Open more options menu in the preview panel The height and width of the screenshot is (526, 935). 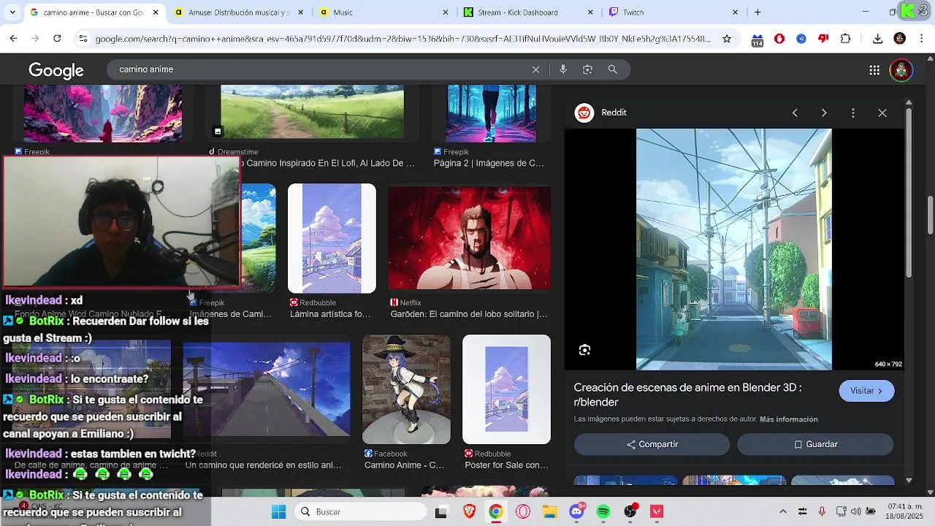(x=853, y=113)
